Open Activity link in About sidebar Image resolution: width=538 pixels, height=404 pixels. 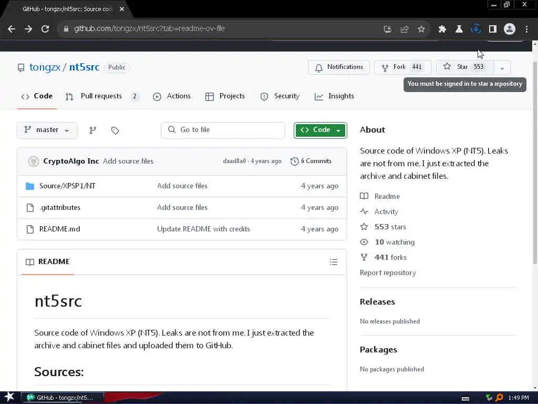(379, 211)
